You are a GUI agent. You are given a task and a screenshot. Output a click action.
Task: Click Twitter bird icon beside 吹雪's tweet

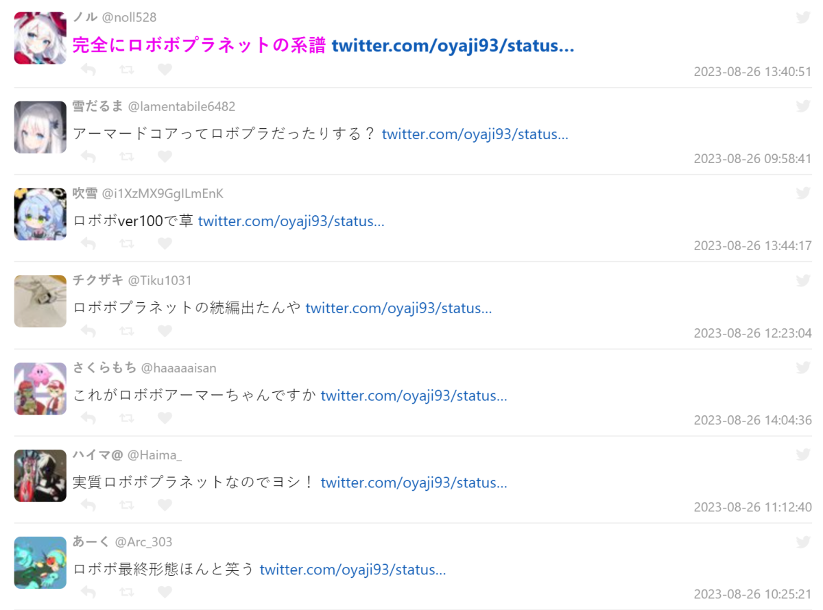tap(803, 193)
